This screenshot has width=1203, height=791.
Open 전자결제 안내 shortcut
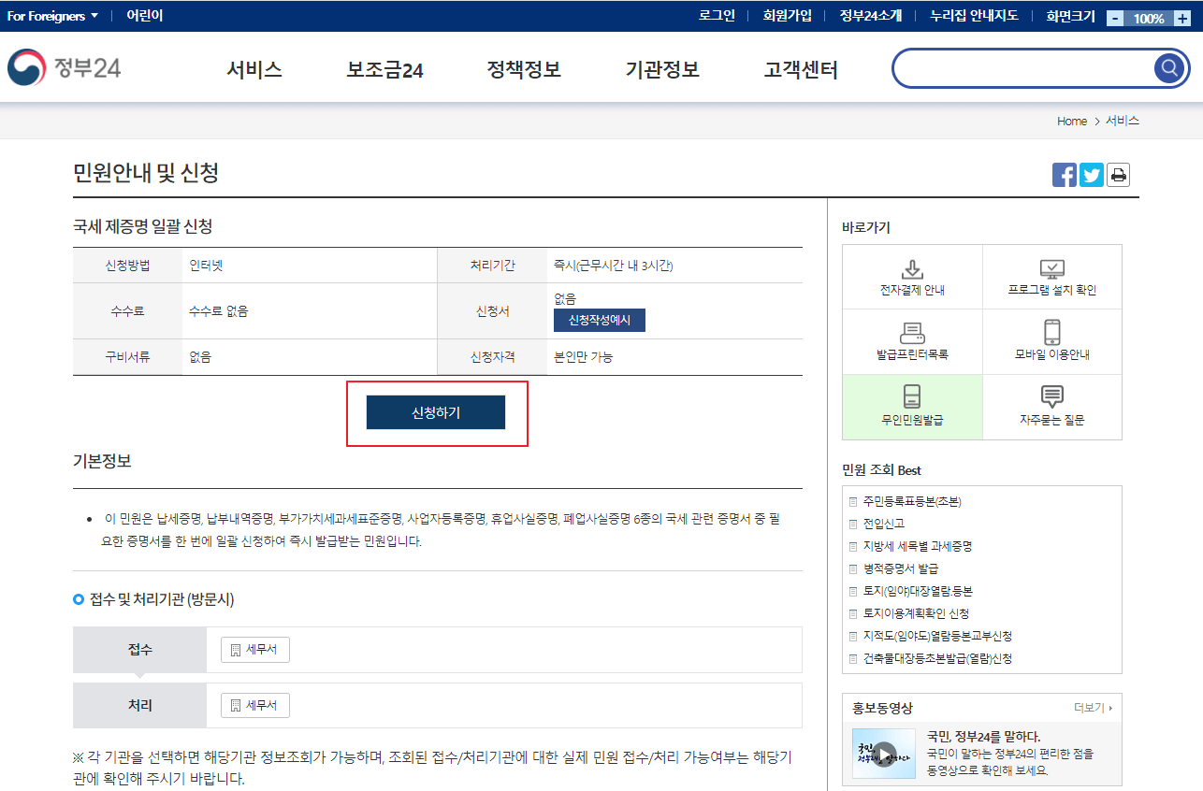coord(912,278)
